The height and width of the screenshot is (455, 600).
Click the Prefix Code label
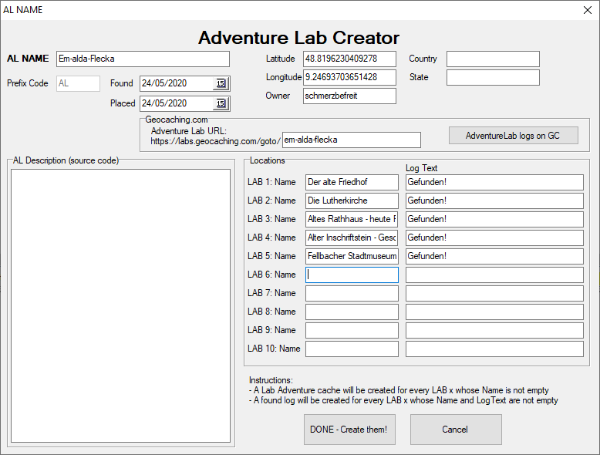(x=28, y=83)
